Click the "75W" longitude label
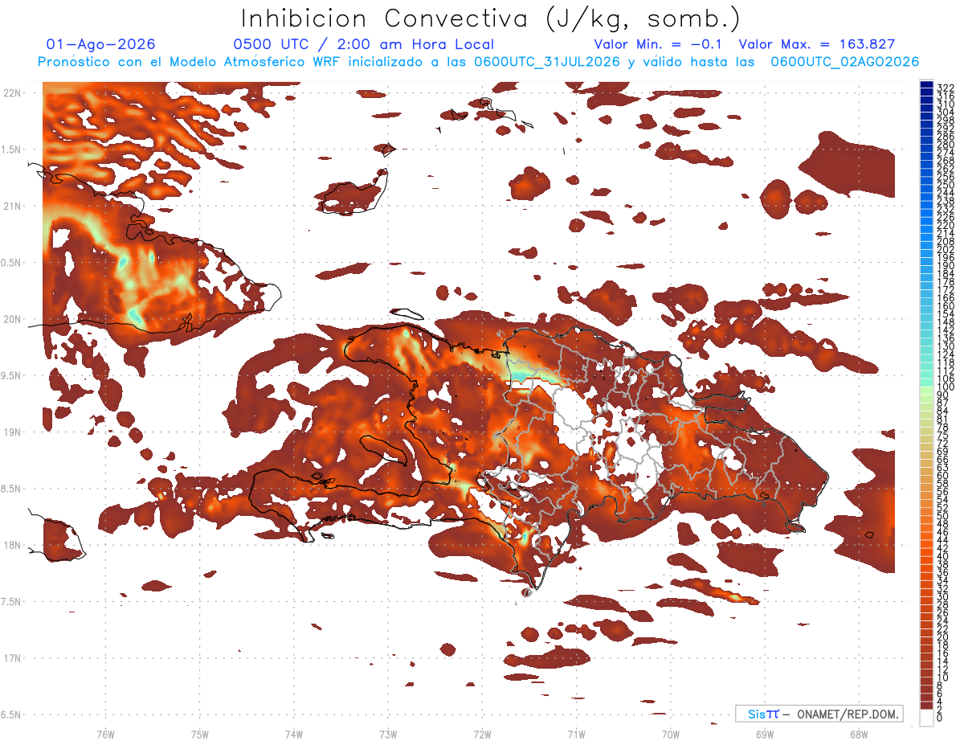The height and width of the screenshot is (745, 964). tap(200, 734)
